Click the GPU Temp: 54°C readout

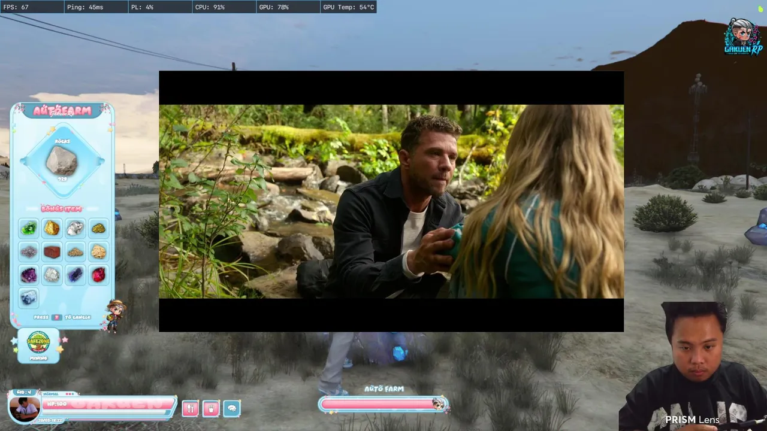(x=348, y=7)
